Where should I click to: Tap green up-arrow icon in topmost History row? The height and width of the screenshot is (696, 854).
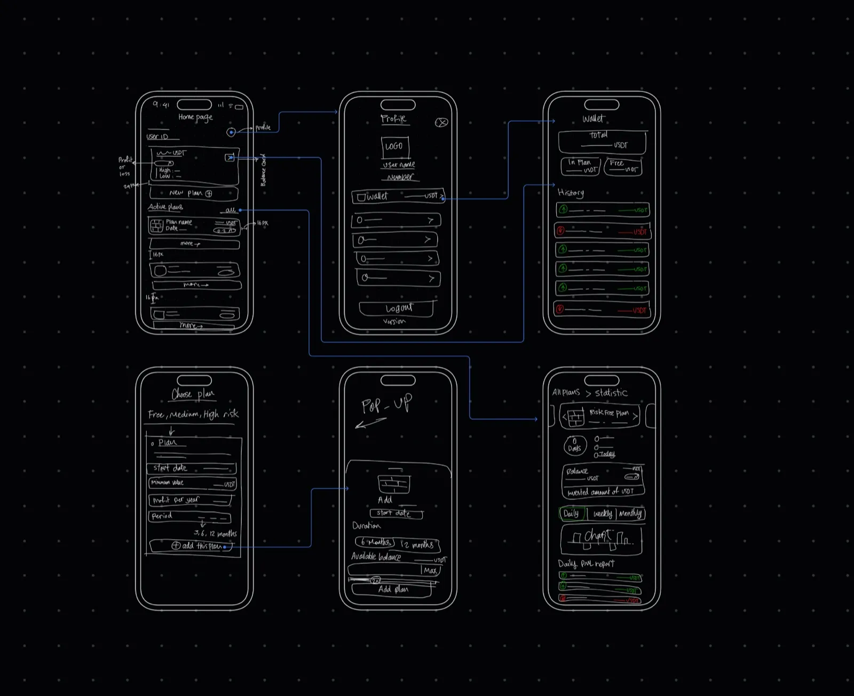point(563,209)
